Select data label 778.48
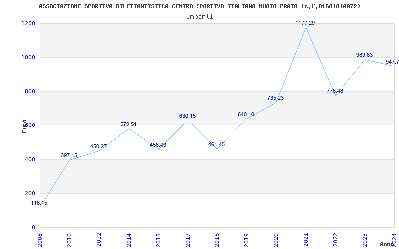399x249 pixels. [335, 91]
